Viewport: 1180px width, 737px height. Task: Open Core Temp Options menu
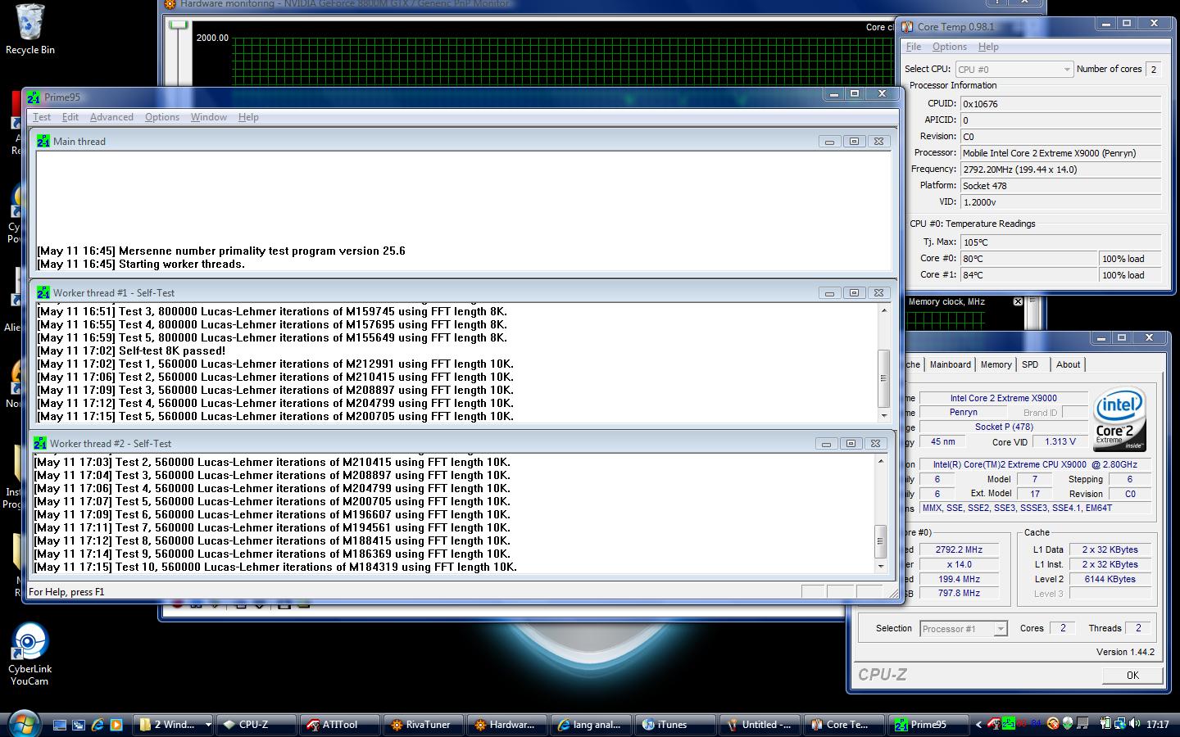click(x=950, y=47)
